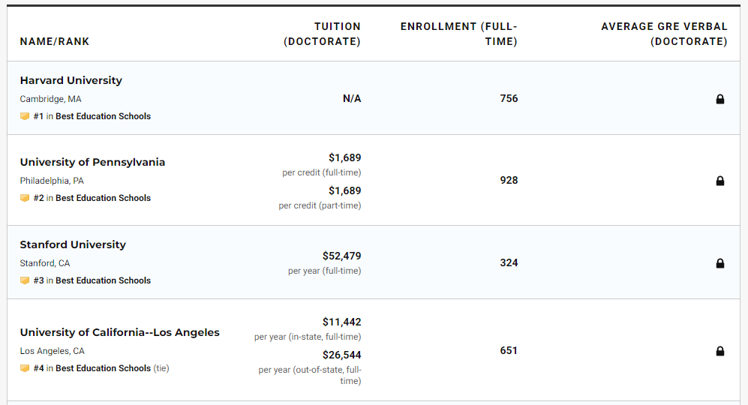Viewport: 748px width, 405px height.
Task: Sort by Tuition (Doctorate) column header
Action: point(322,34)
